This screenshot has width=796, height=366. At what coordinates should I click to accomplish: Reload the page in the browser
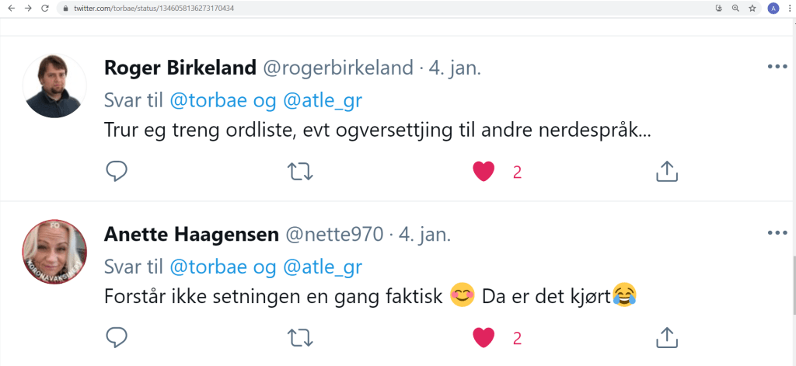pos(44,8)
